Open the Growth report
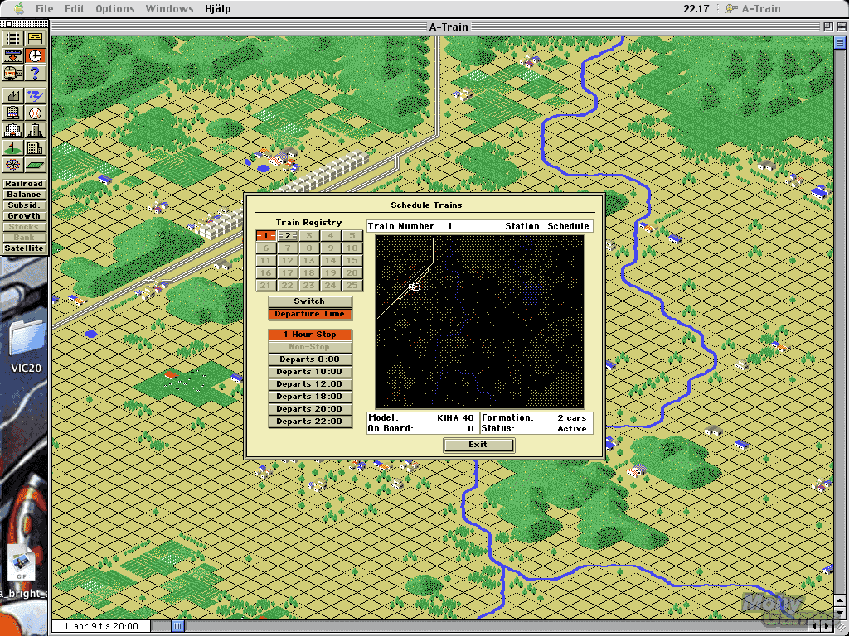The width and height of the screenshot is (849, 636). point(24,216)
